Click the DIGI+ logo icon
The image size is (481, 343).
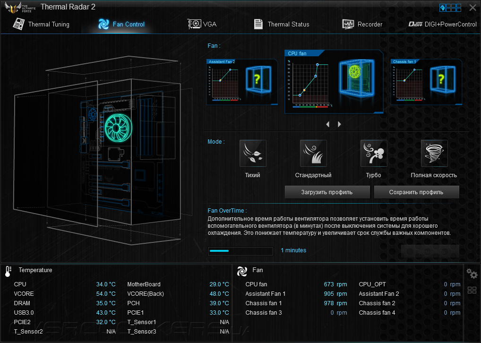[x=415, y=24]
